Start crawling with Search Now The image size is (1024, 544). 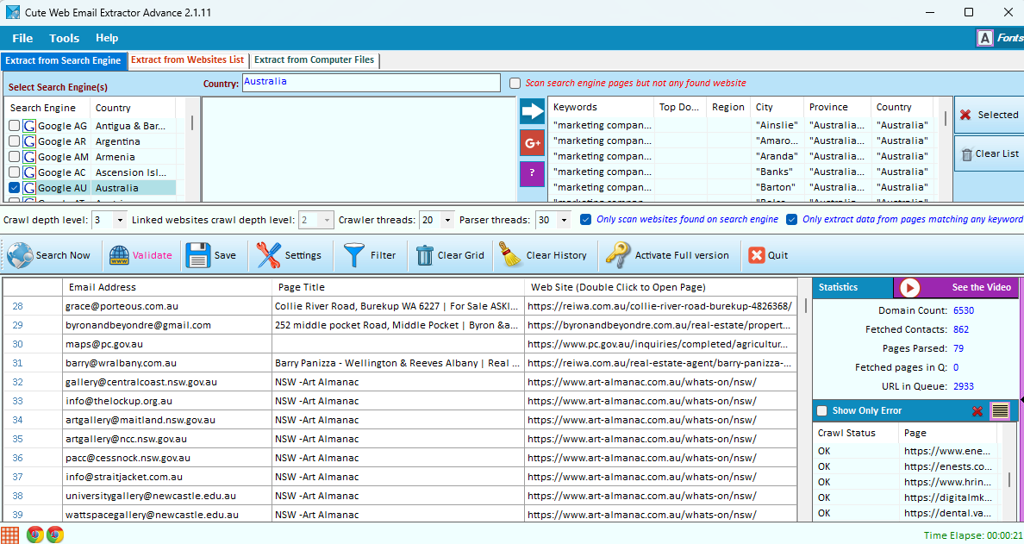pyautogui.click(x=50, y=255)
